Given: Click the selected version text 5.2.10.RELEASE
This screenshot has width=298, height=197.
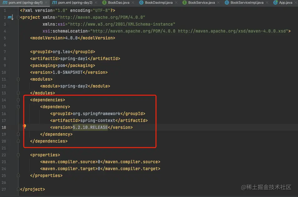Looking at the screenshot, I should (x=90, y=127).
